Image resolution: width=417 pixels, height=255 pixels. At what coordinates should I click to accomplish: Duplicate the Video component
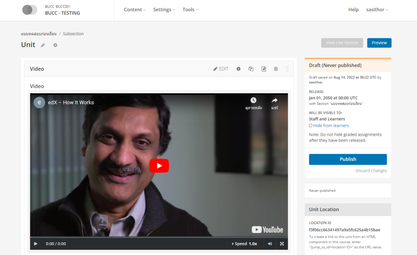[x=251, y=69]
